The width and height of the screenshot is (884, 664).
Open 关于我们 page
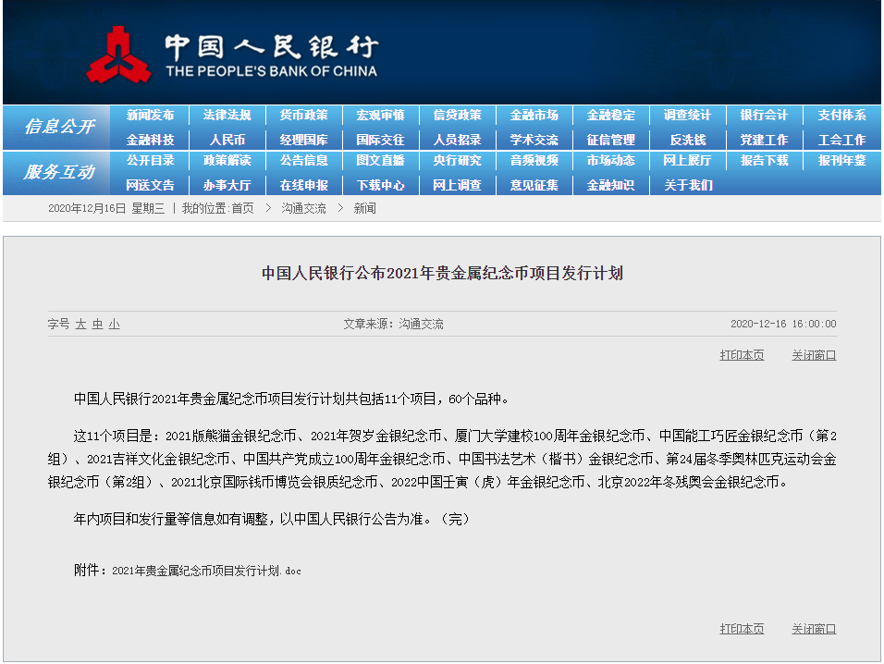tap(688, 186)
